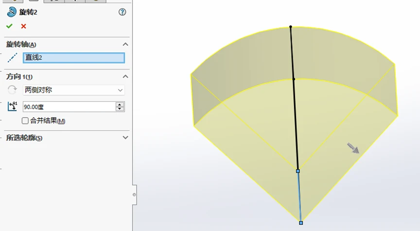Open help for the revolve feature
Viewport: 420px width, 231px height.
pos(122,12)
